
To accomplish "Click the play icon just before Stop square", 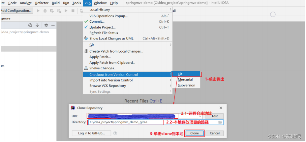I will pos(66,11).
